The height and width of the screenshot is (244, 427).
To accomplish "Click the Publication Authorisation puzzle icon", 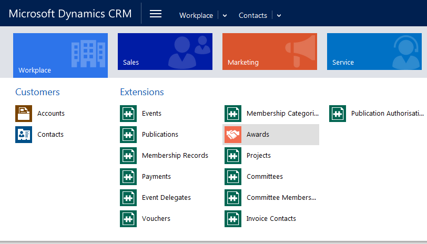I will 338,114.
